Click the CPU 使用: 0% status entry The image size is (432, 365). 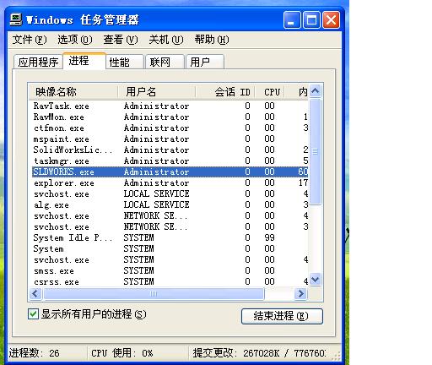coord(122,353)
